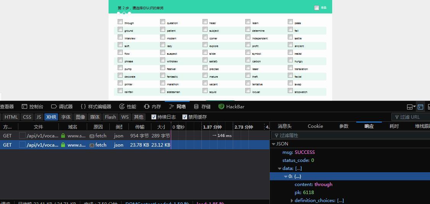Select the 响应 response tab

369,126
